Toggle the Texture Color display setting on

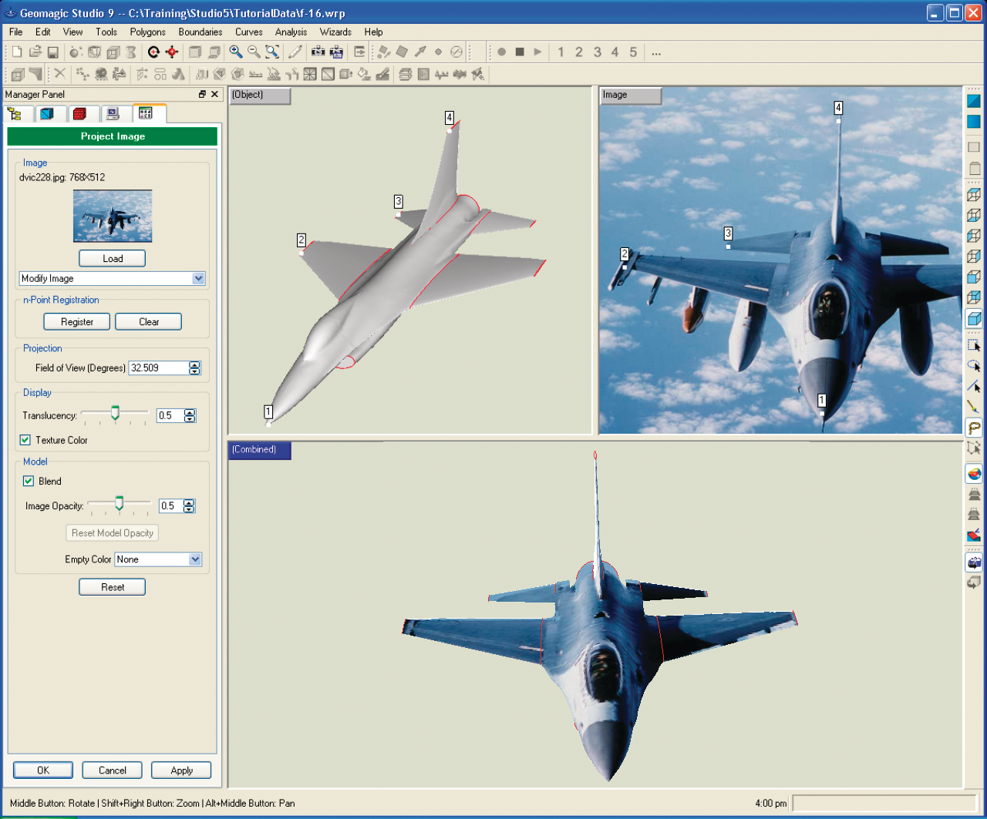(25, 440)
